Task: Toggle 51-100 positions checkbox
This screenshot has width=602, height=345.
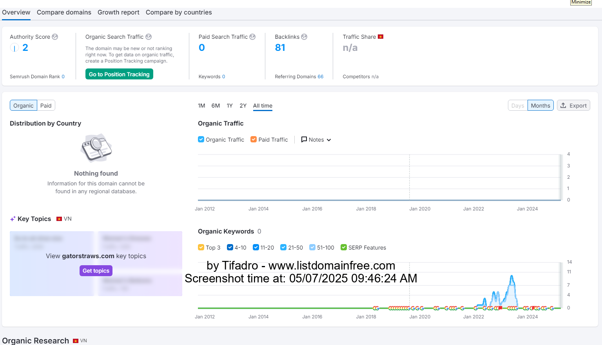Action: (x=312, y=247)
